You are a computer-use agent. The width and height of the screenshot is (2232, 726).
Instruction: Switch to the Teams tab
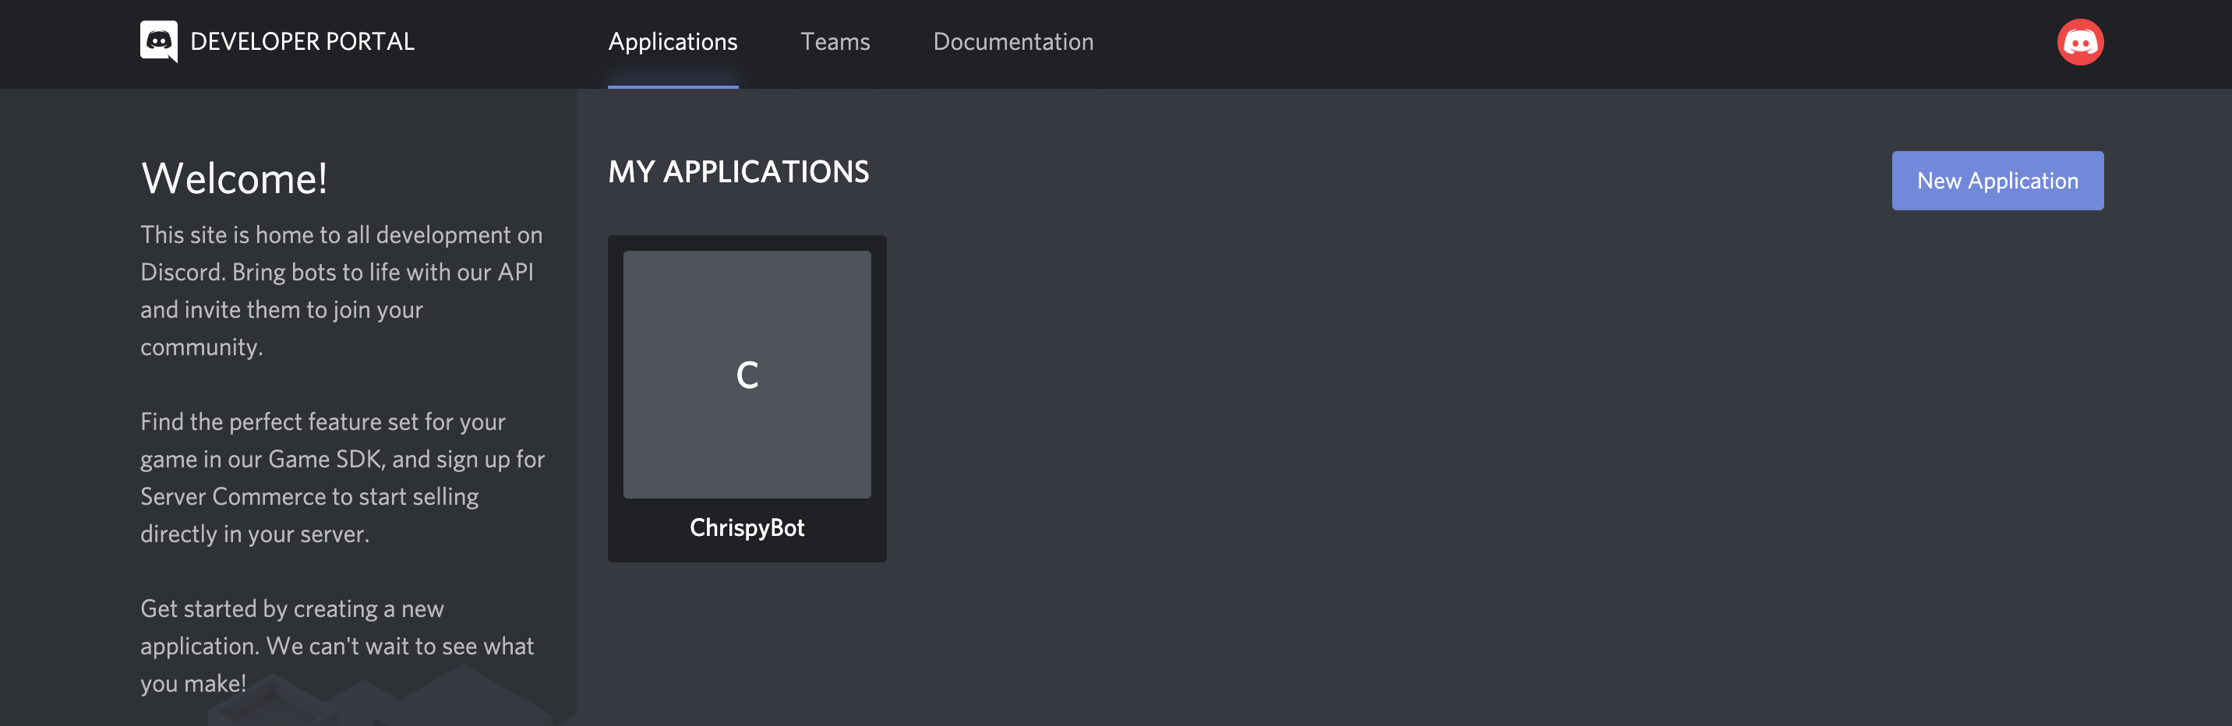click(x=835, y=41)
